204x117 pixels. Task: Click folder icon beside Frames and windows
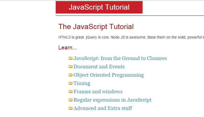70,92
